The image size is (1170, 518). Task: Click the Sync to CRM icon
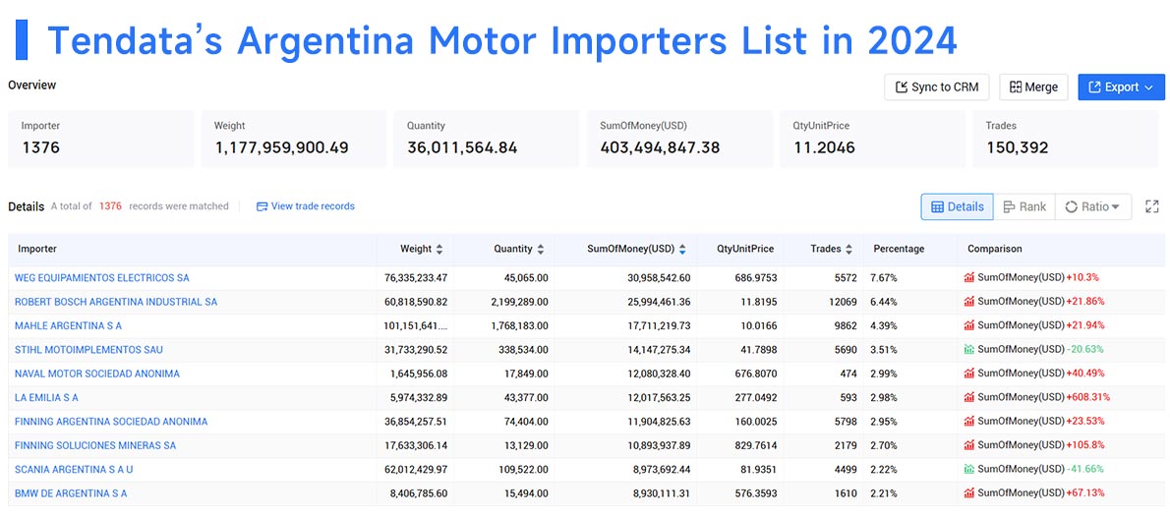click(x=902, y=87)
